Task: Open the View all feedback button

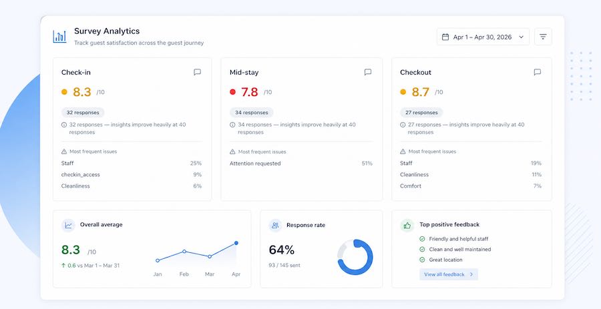Action: (x=449, y=274)
